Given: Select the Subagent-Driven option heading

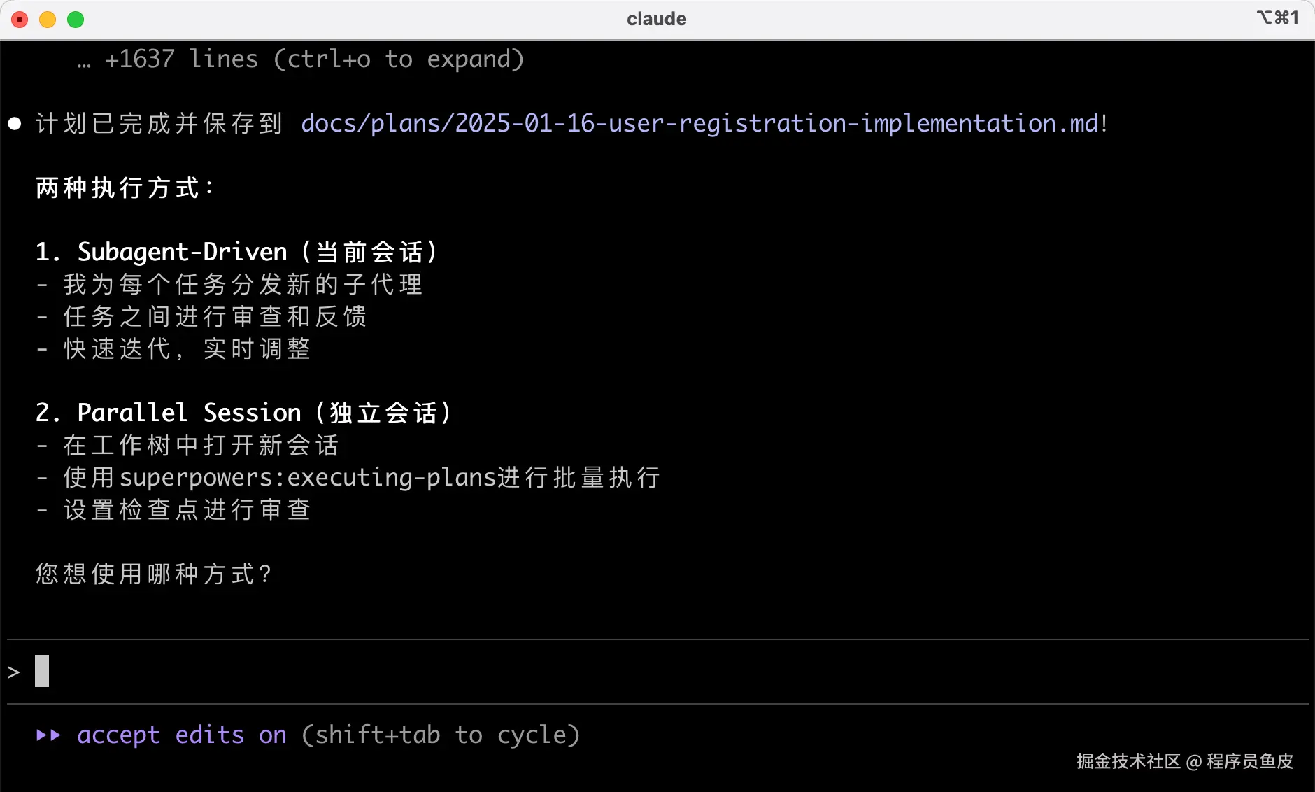Looking at the screenshot, I should [236, 252].
